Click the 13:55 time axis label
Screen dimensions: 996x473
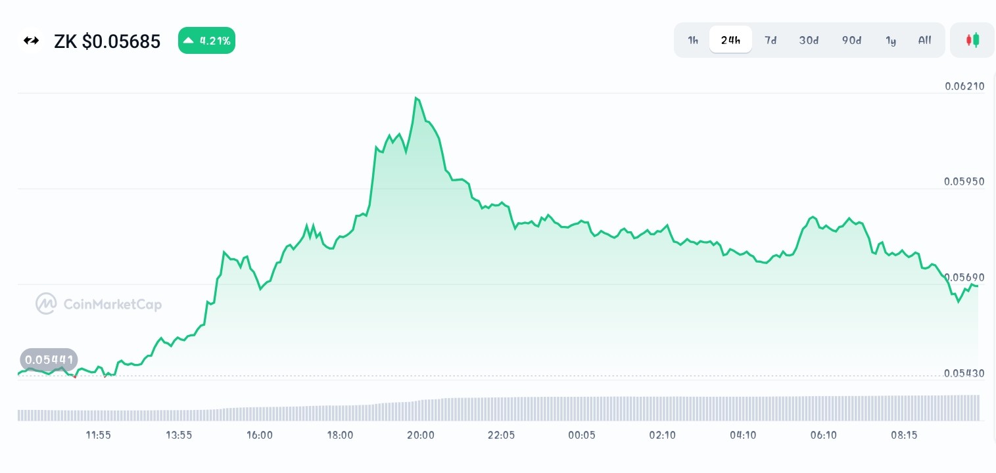[x=178, y=435]
